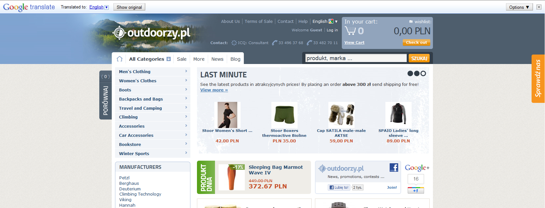Expand the All Categories dropdown
This screenshot has height=208, width=545.
tap(150, 59)
